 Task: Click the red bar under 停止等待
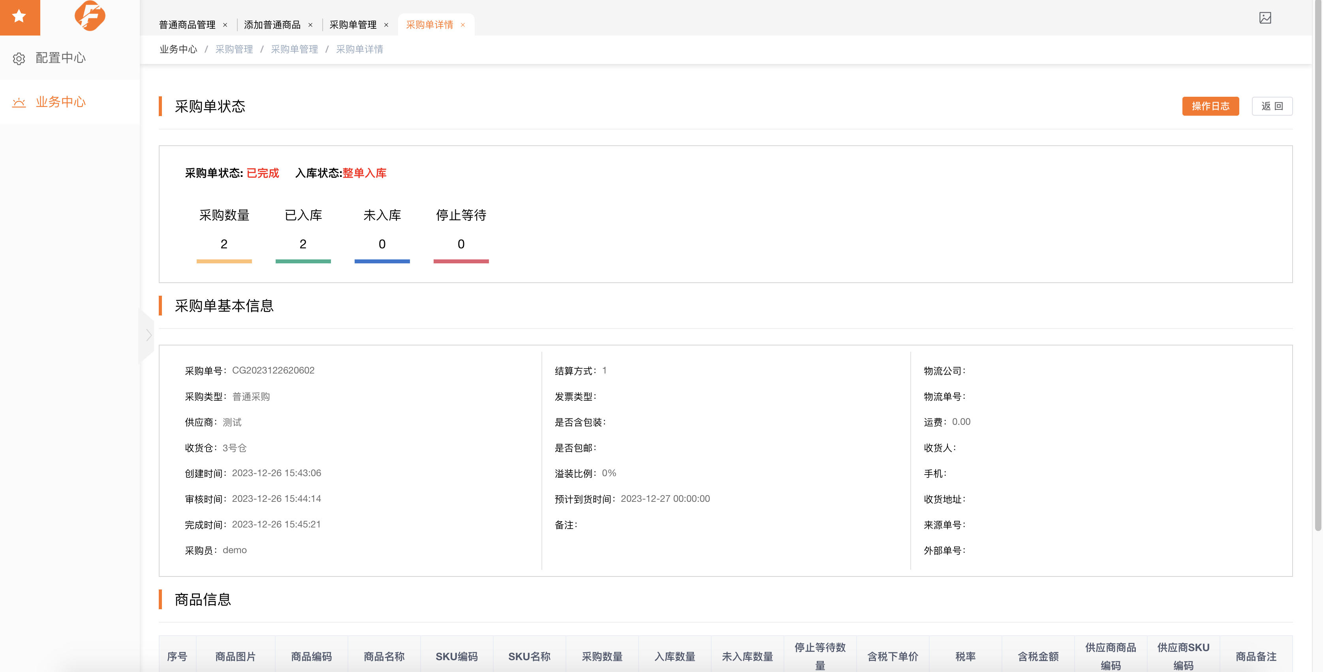461,261
